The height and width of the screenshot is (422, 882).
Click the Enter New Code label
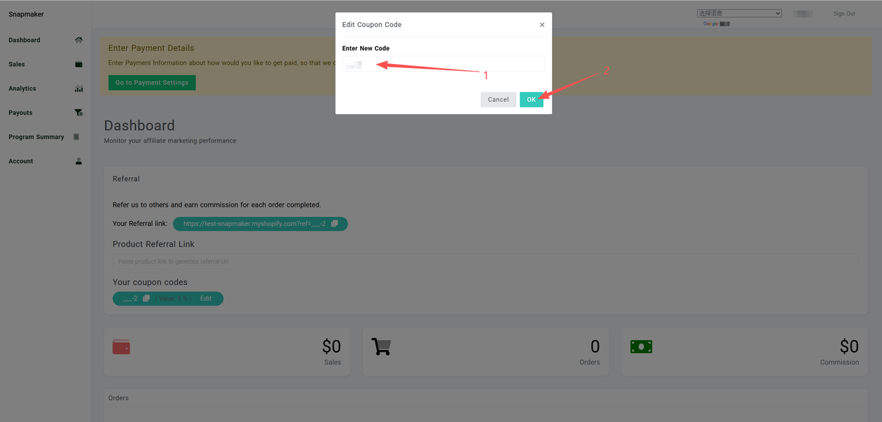(x=366, y=48)
